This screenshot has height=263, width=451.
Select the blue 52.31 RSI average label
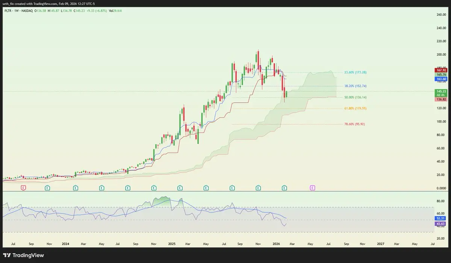(440, 218)
